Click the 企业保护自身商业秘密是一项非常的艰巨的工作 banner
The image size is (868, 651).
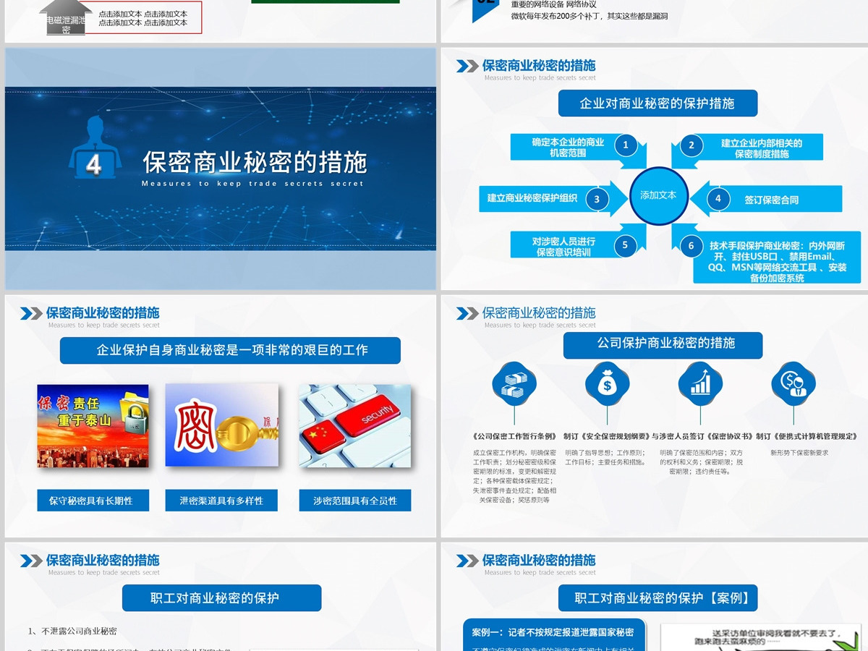[230, 350]
